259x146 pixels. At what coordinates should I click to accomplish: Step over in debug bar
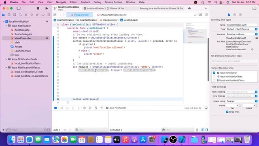click(x=67, y=108)
